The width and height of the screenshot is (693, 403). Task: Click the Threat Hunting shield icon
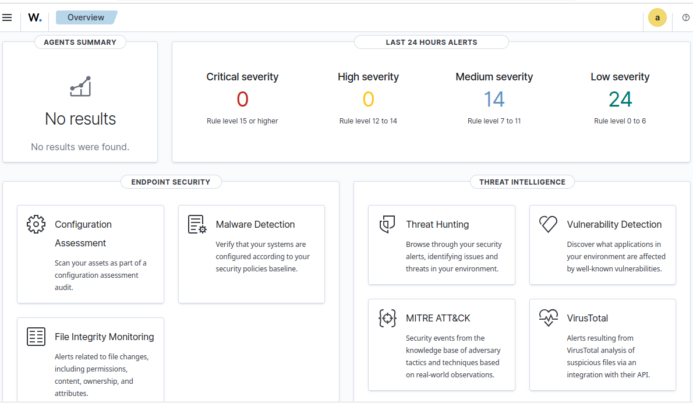point(387,224)
